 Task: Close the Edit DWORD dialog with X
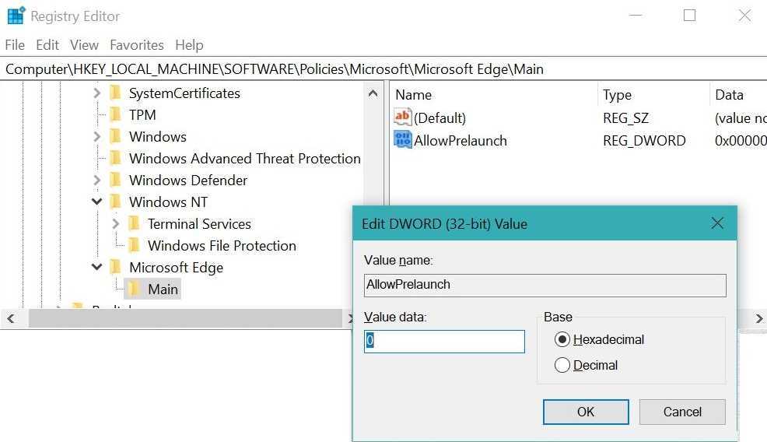[x=717, y=223]
